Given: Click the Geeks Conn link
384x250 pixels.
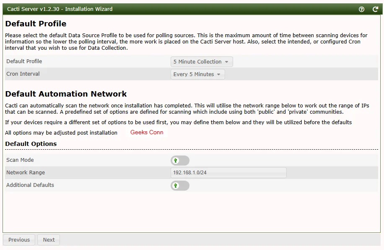Looking at the screenshot, I should (x=147, y=132).
